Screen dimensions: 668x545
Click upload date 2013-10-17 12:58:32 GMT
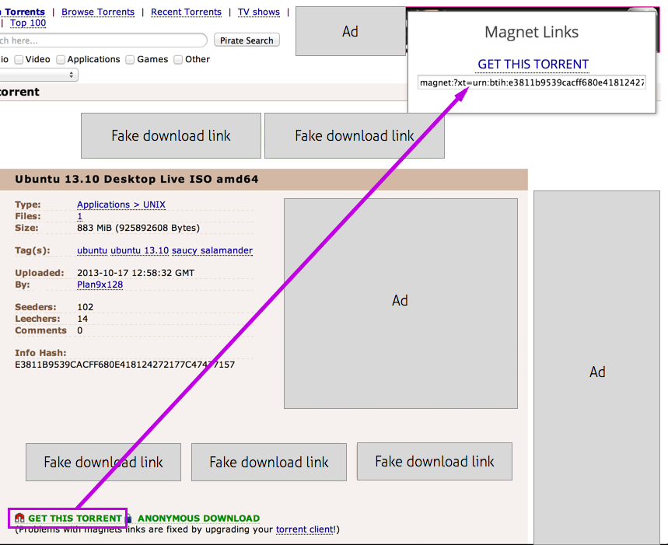(x=135, y=273)
